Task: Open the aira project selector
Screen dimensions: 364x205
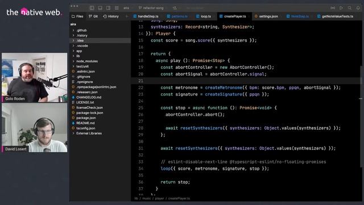Action: pos(126,8)
